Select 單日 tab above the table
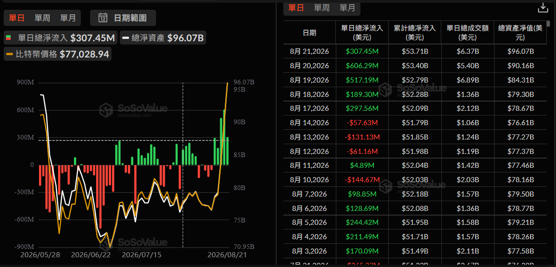Screen dimensions: 556x267 tap(296, 8)
